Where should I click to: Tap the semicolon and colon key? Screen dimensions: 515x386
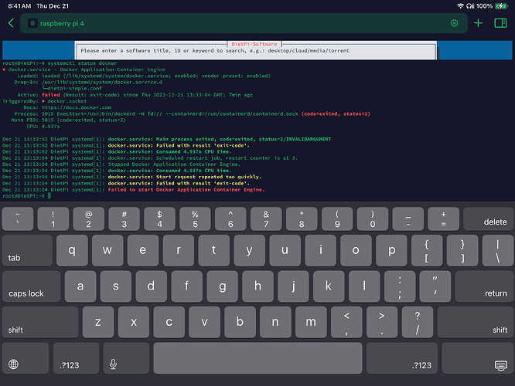click(x=399, y=286)
